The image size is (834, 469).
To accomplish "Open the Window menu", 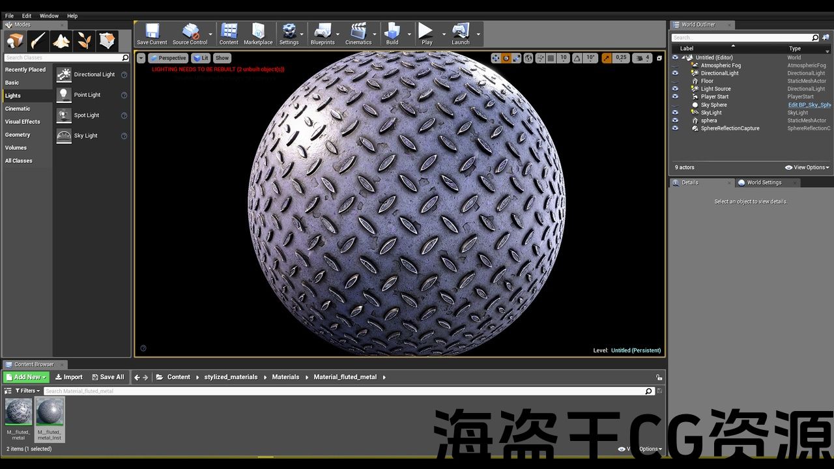I will pos(49,16).
